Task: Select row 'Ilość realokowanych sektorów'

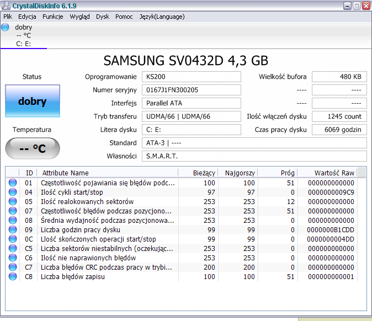Action: click(x=182, y=202)
